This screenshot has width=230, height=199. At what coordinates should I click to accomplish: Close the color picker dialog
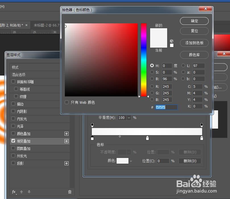205,9
